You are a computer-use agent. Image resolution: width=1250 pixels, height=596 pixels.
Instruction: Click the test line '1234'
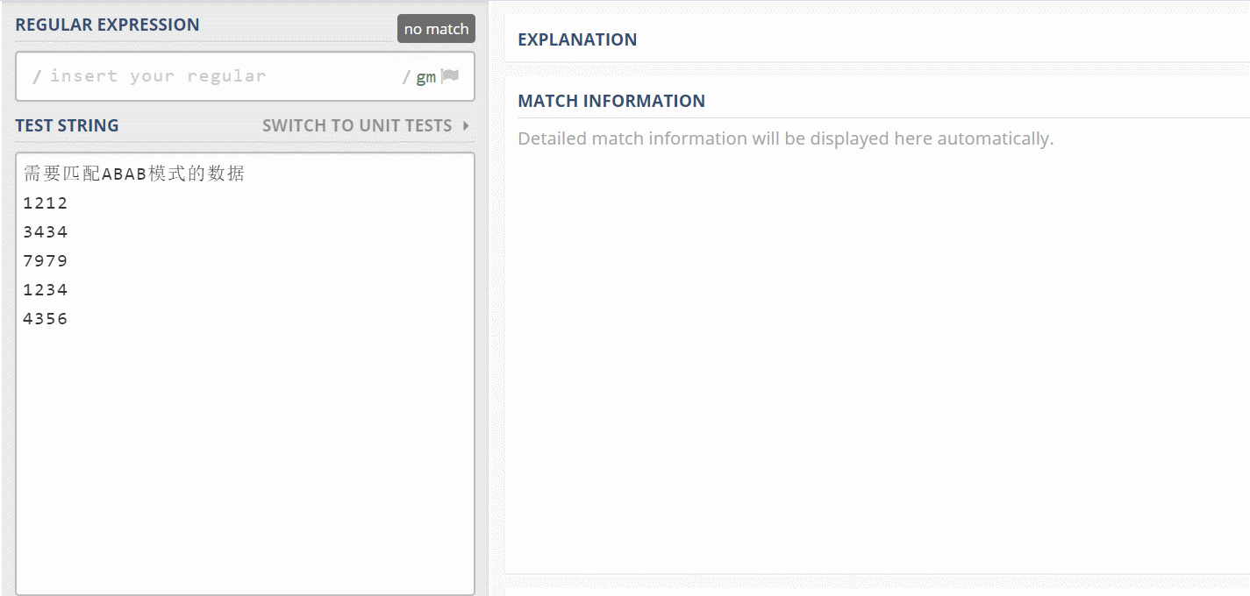46,289
